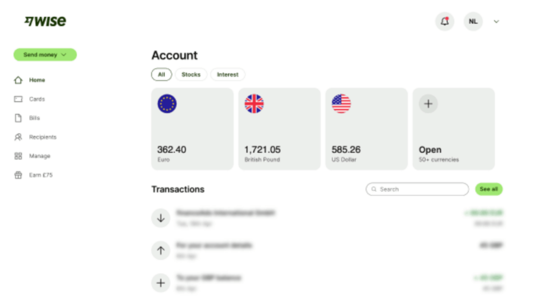The image size is (554, 308).
Task: Switch to the Stocks filter
Action: pyautogui.click(x=191, y=75)
